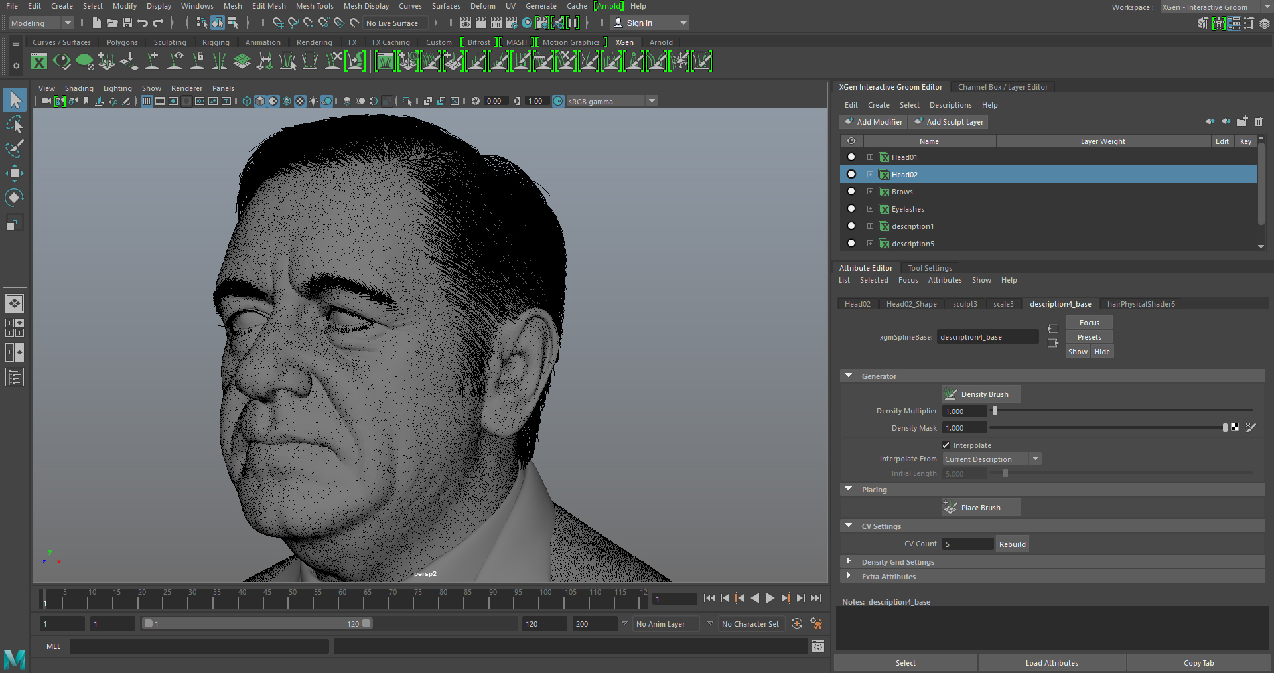1274x673 pixels.
Task: Enable the Interpolate checkbox
Action: [x=947, y=445]
